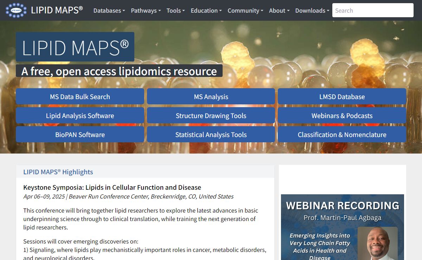The height and width of the screenshot is (260, 422).
Task: Open Structure Drawing Tools
Action: (x=211, y=116)
